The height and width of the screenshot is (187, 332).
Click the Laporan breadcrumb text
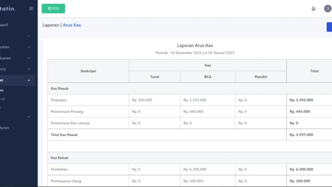tap(50, 25)
